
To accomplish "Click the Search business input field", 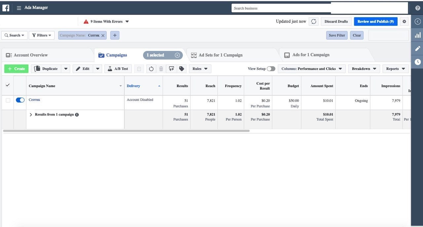I will pos(281,8).
